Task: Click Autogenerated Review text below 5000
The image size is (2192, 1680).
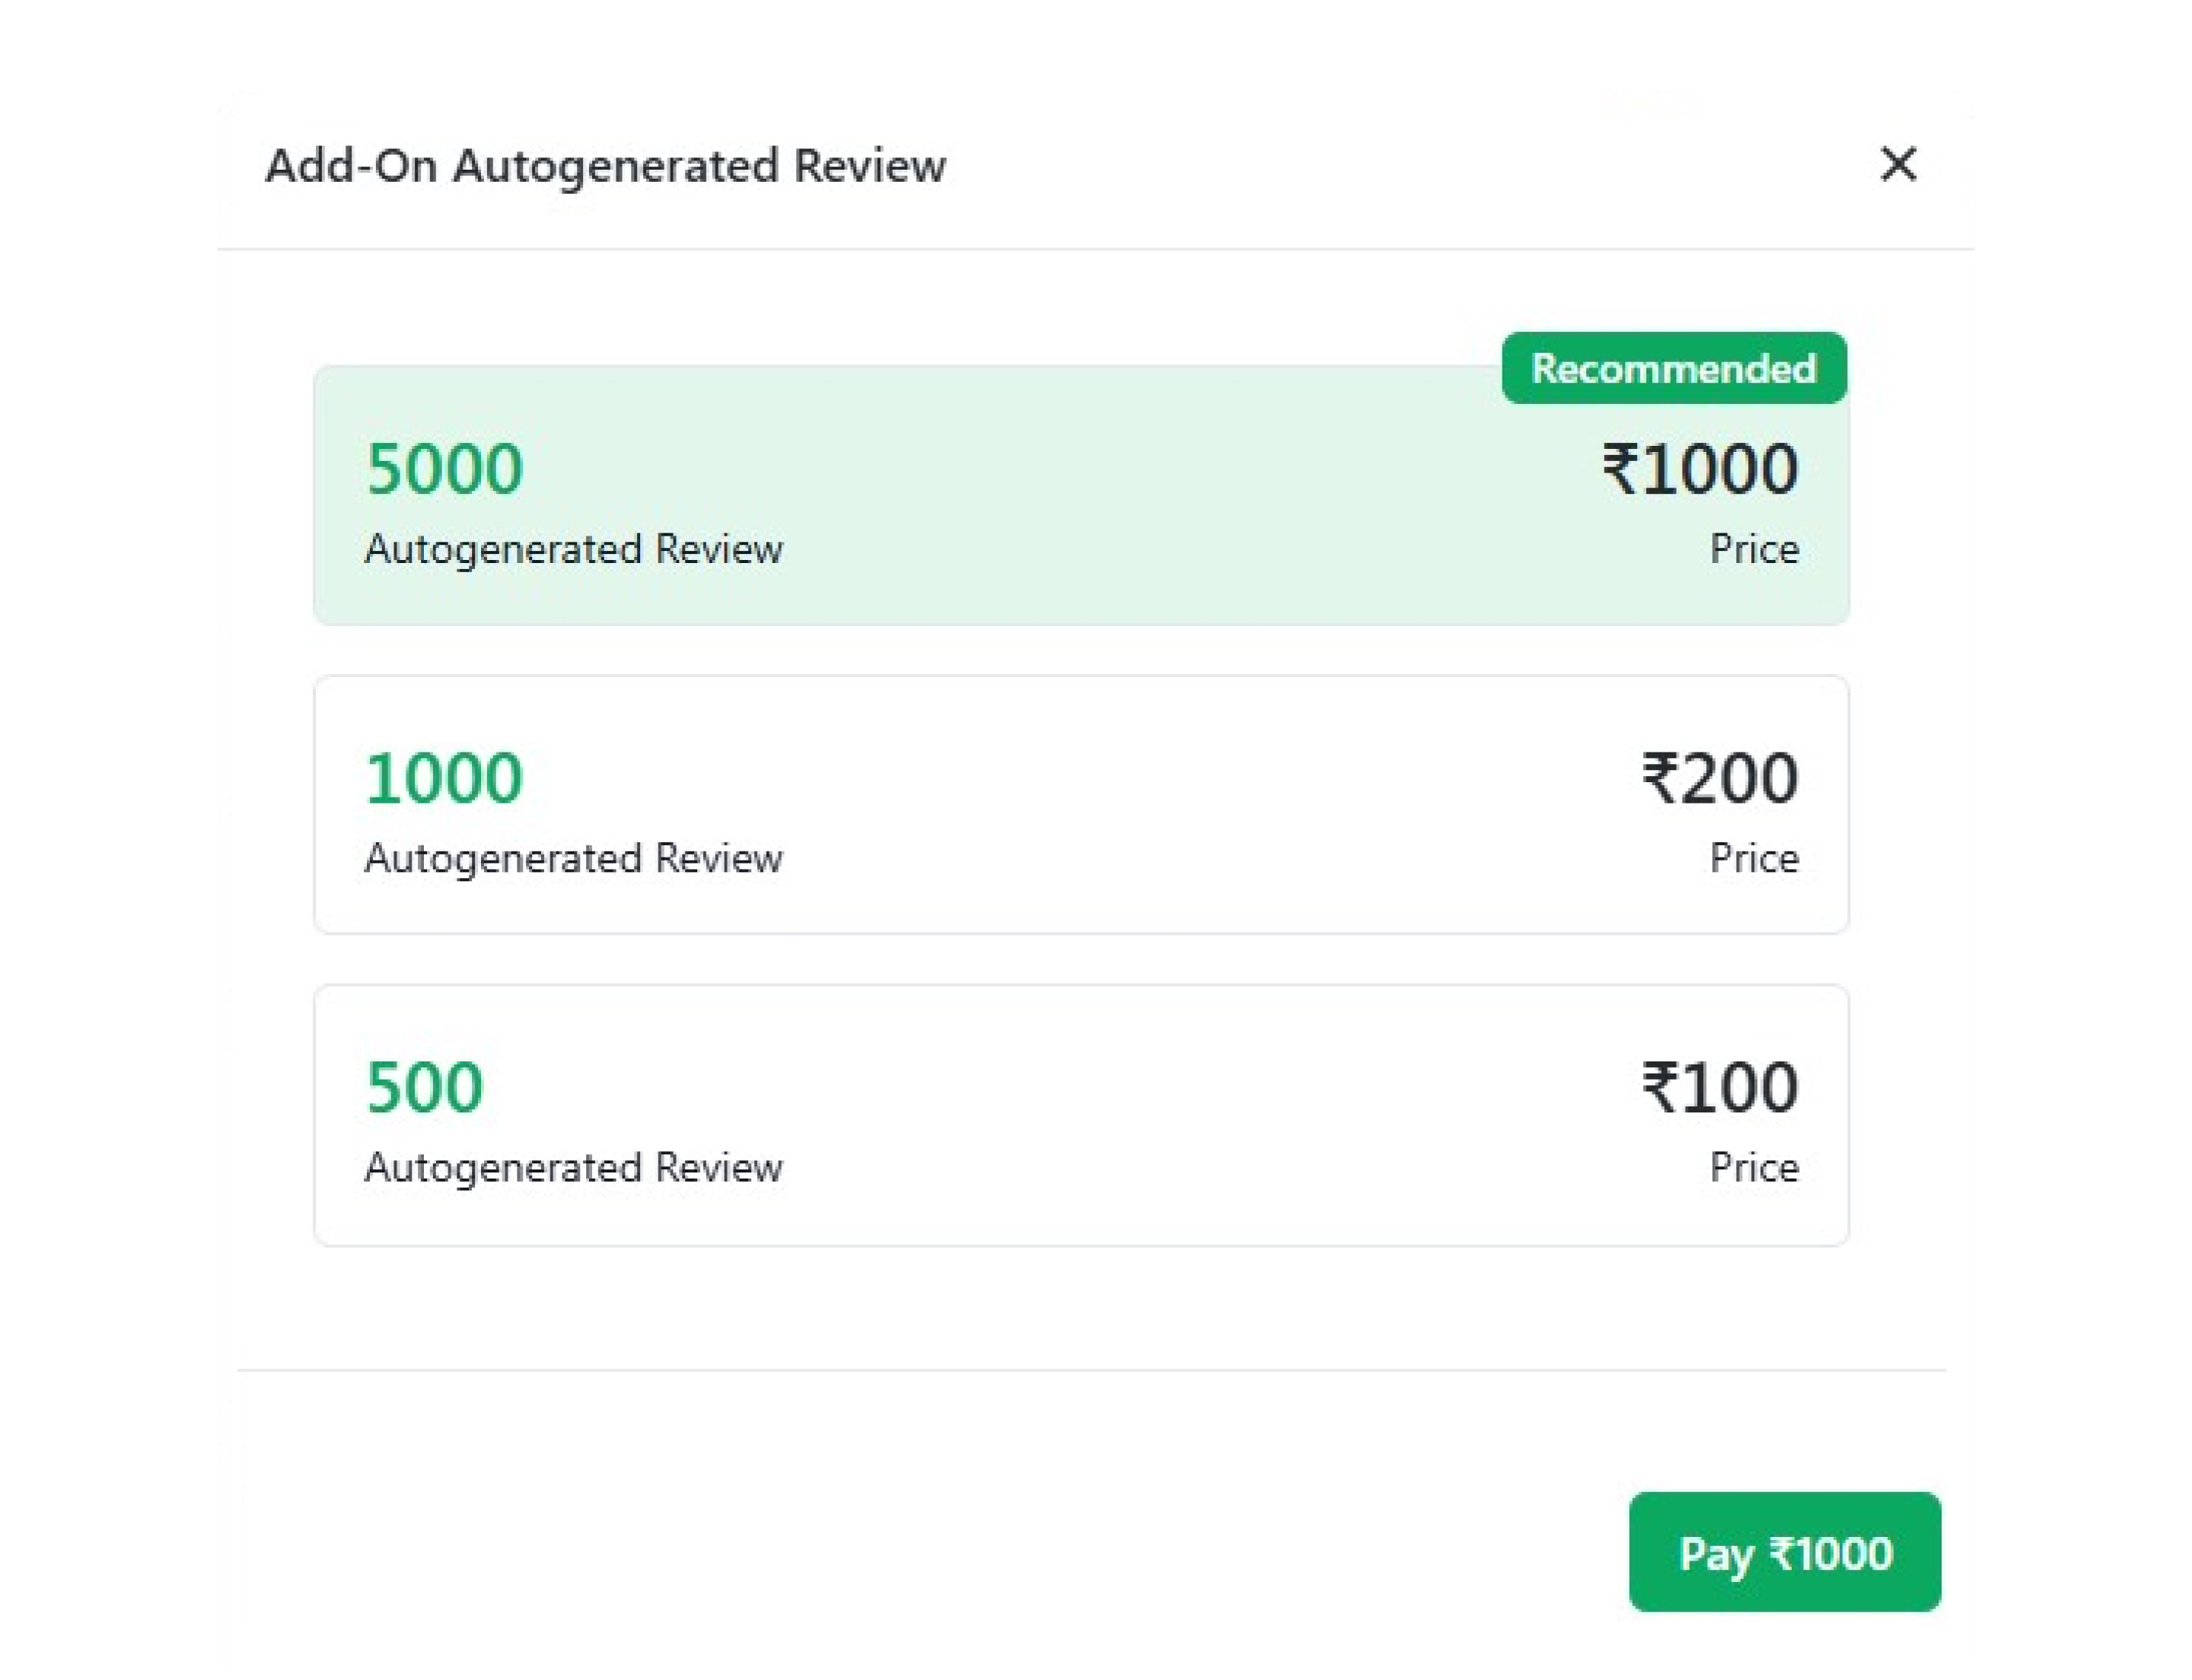Action: pos(573,549)
